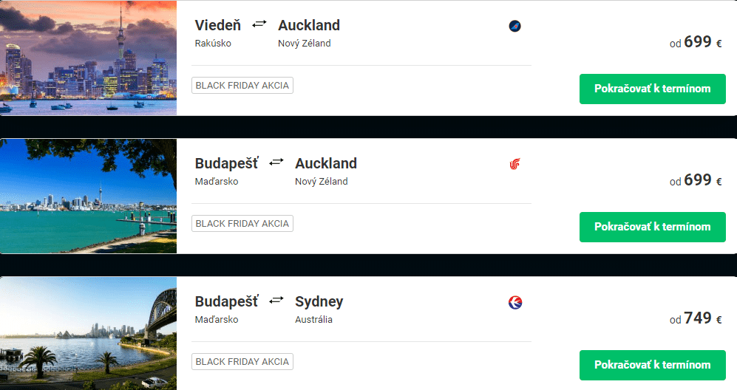Click the round-trip arrows icon between Budapešť and Auckland
Image resolution: width=737 pixels, height=390 pixels.
pyautogui.click(x=276, y=162)
